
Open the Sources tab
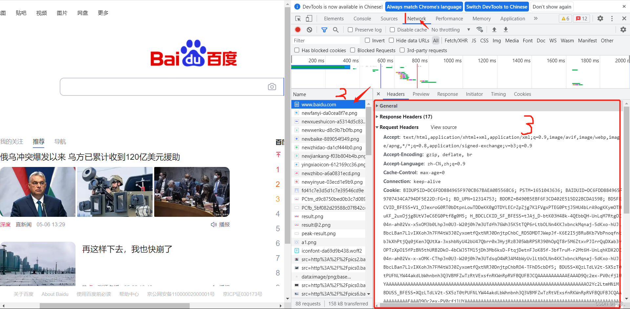pos(389,19)
